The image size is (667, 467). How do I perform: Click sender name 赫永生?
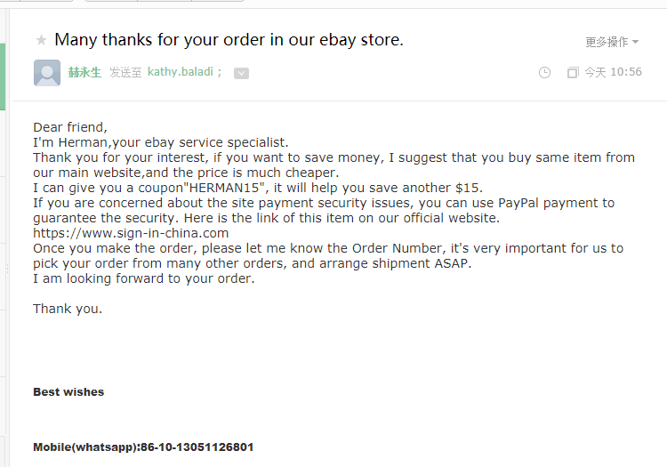(84, 72)
